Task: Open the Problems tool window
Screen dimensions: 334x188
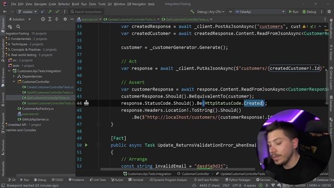Action: (77, 180)
